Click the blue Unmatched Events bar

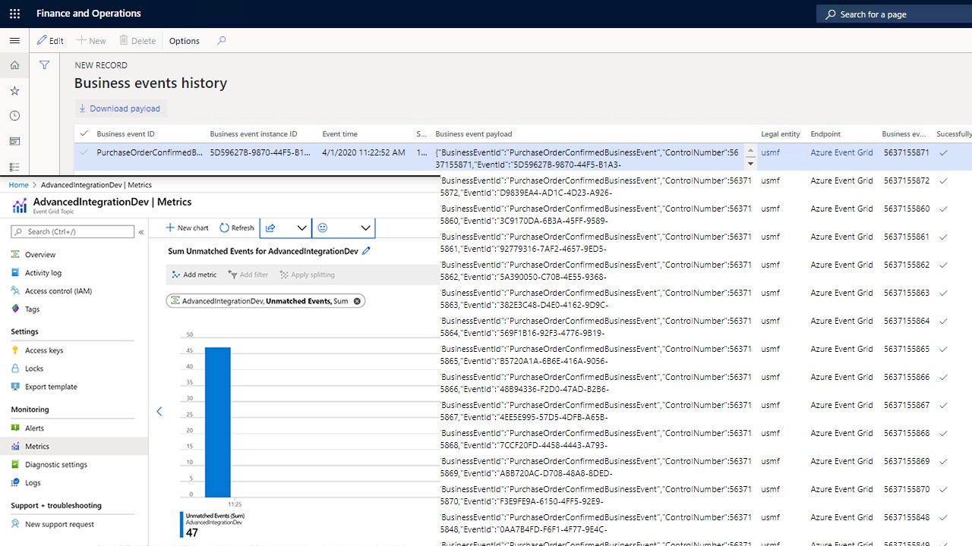tap(217, 422)
